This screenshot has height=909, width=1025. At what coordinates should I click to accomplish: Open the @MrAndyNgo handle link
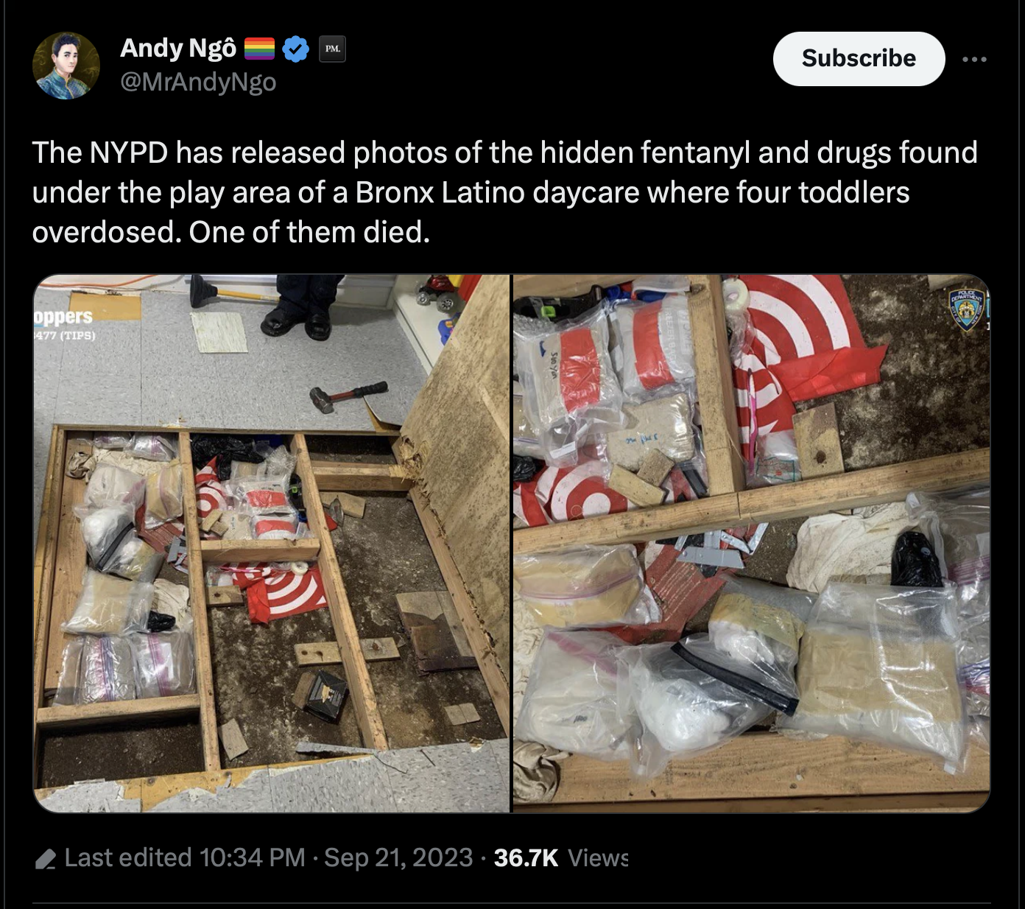pos(198,81)
